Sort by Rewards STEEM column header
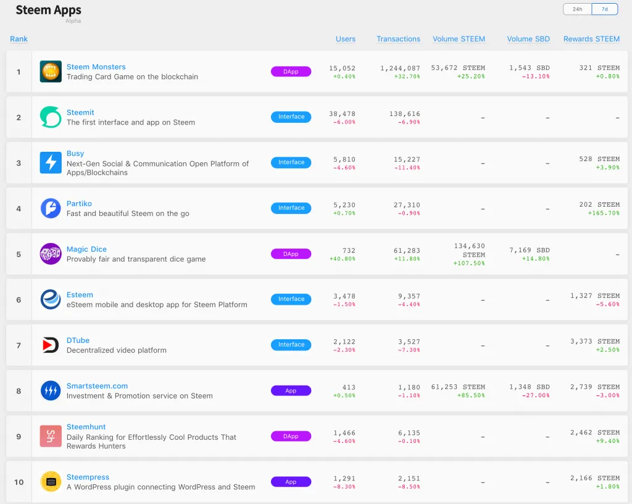This screenshot has height=504, width=632. click(591, 39)
